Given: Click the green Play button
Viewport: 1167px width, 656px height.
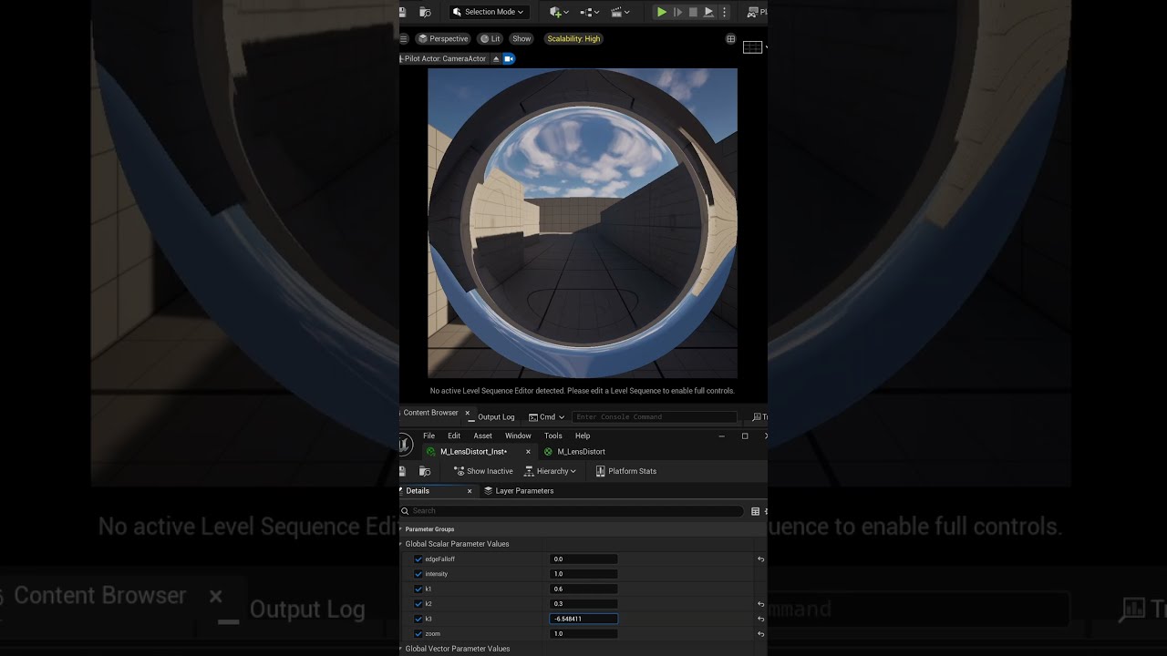Looking at the screenshot, I should click(662, 12).
